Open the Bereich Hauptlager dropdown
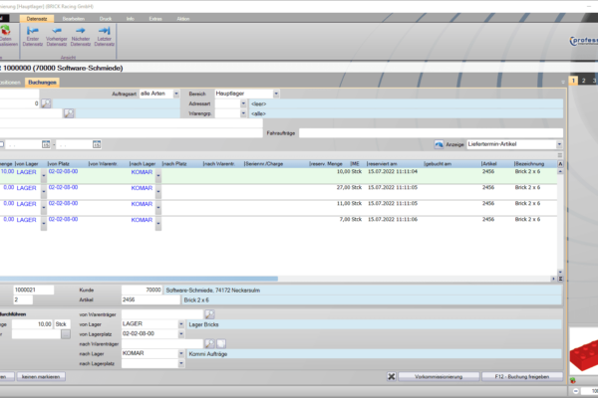This screenshot has width=598, height=398. pyautogui.click(x=277, y=93)
